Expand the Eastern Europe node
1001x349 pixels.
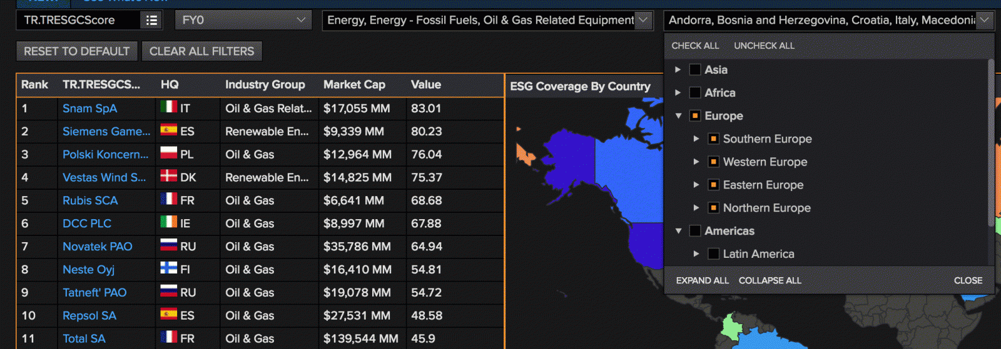pos(696,185)
